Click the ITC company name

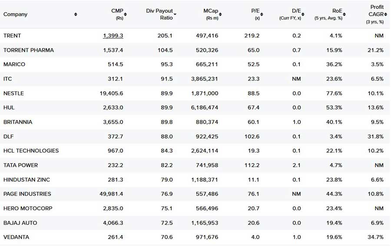point(7,79)
